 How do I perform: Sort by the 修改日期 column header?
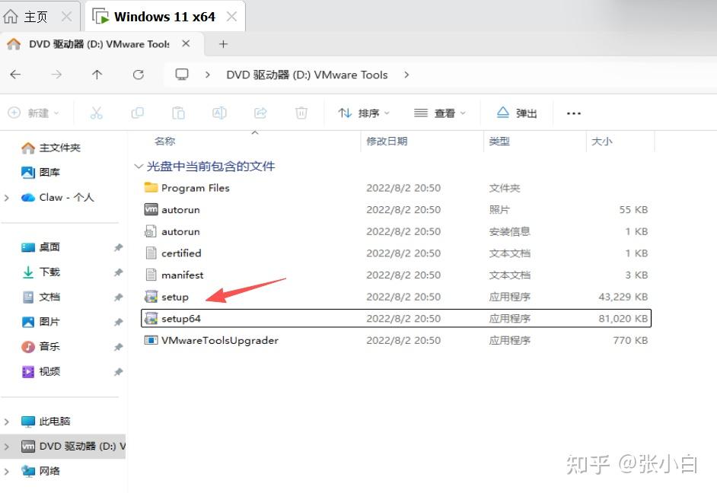click(x=387, y=142)
